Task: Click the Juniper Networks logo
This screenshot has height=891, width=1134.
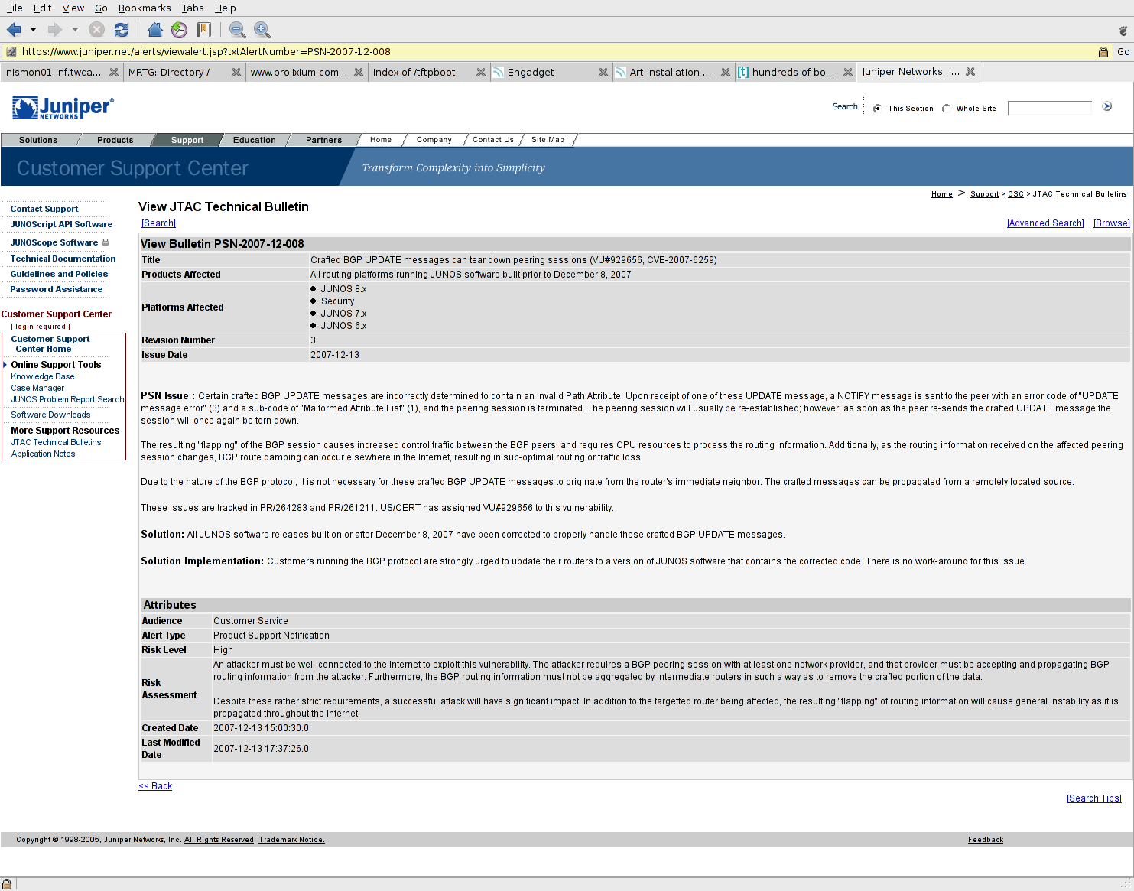Action: point(63,107)
